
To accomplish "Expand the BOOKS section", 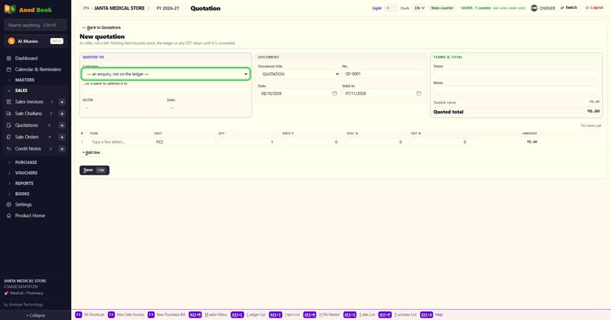I will click(22, 194).
